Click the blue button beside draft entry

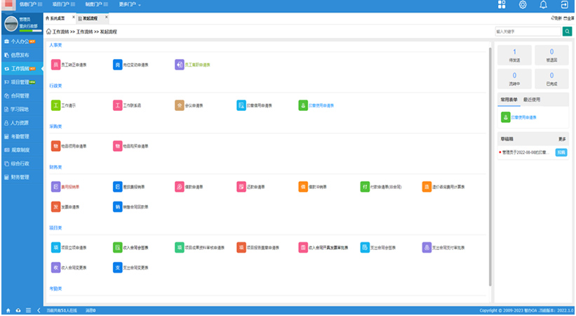tap(561, 152)
